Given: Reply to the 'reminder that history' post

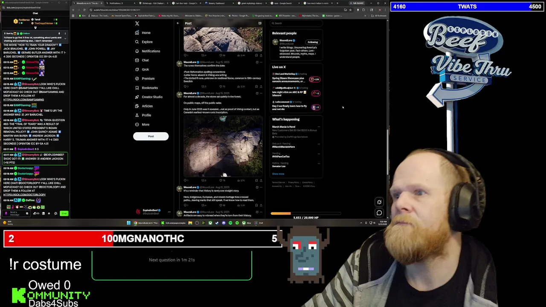Looking at the screenshot, I should pos(186,205).
